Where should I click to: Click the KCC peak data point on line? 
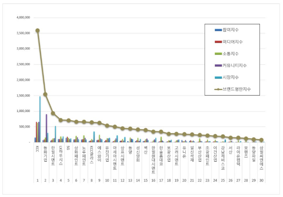[x=38, y=30]
